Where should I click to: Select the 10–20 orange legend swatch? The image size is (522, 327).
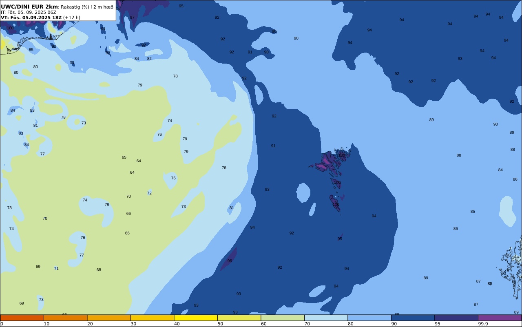tap(66, 318)
